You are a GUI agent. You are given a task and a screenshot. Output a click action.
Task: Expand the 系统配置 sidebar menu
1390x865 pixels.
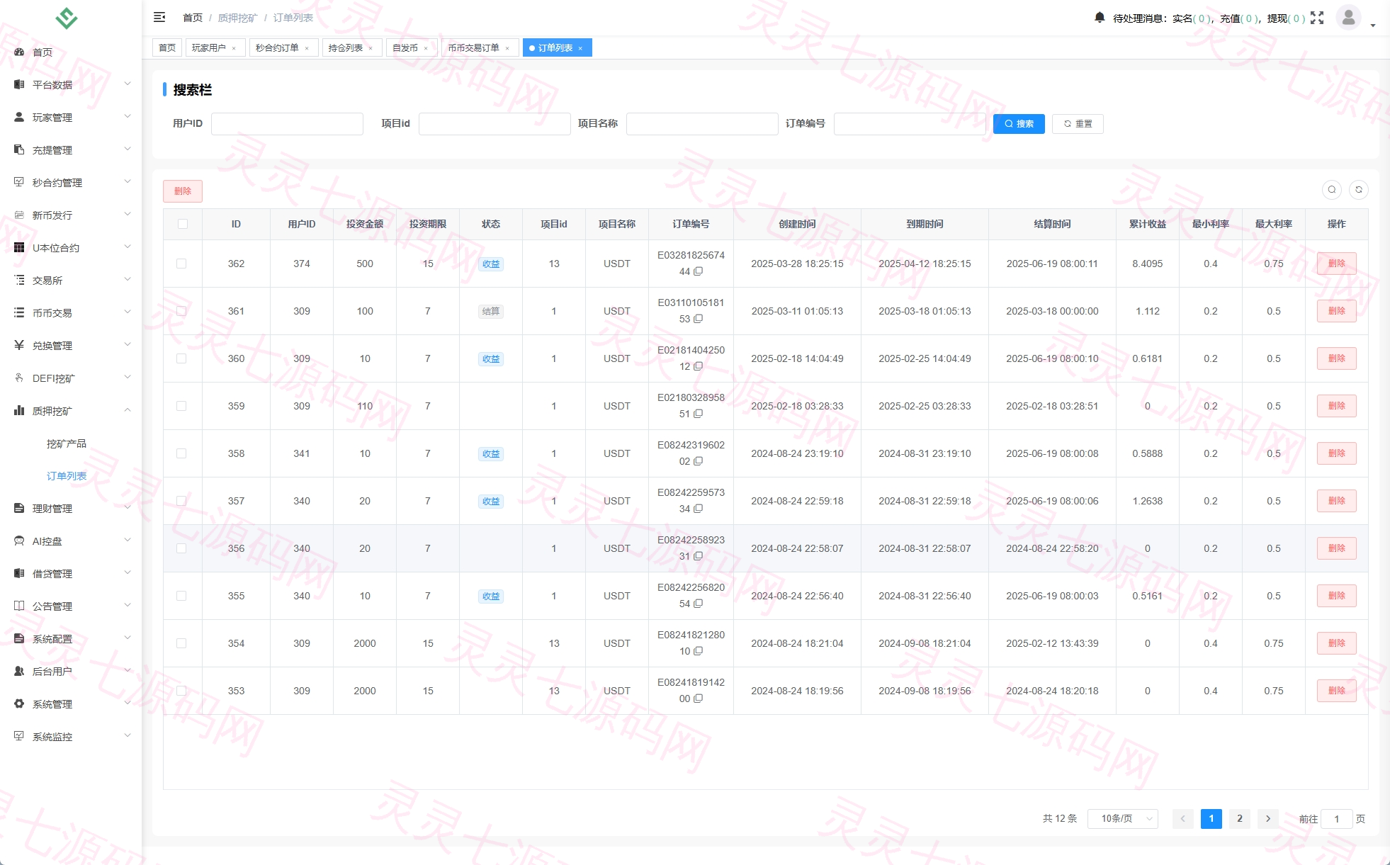pos(71,638)
